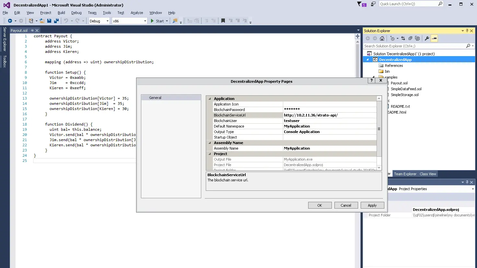
Task: Click Cancel in the Property Pages dialog
Action: pos(346,205)
